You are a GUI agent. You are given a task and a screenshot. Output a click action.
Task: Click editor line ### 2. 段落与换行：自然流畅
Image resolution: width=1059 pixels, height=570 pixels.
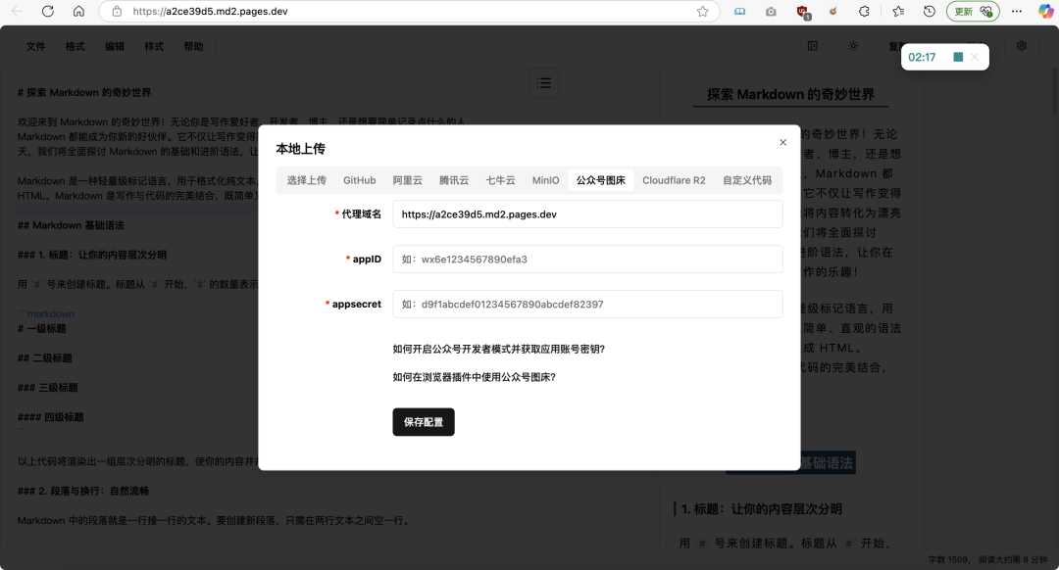pos(83,491)
